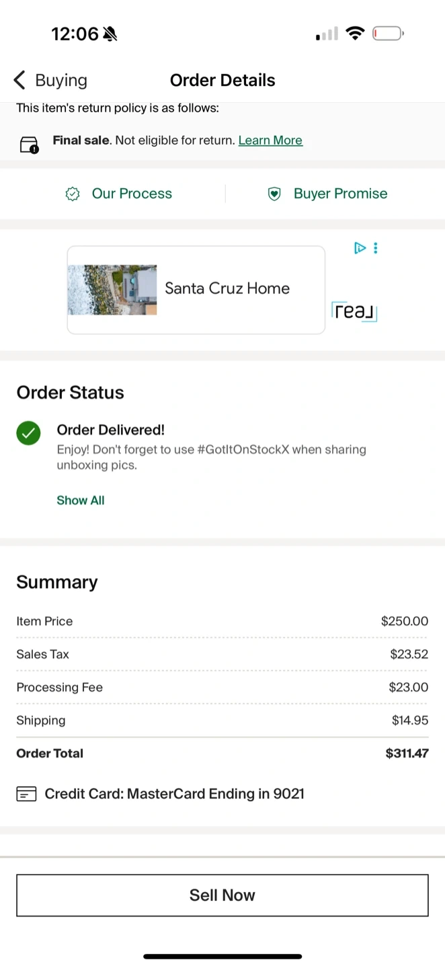Click the real advertiser logo
Image resolution: width=445 pixels, height=968 pixels.
pos(354,311)
